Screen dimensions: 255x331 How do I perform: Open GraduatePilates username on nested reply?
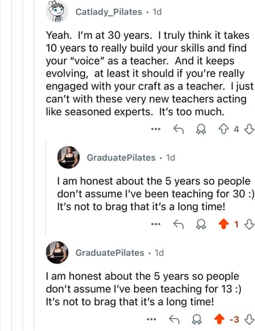click(121, 158)
